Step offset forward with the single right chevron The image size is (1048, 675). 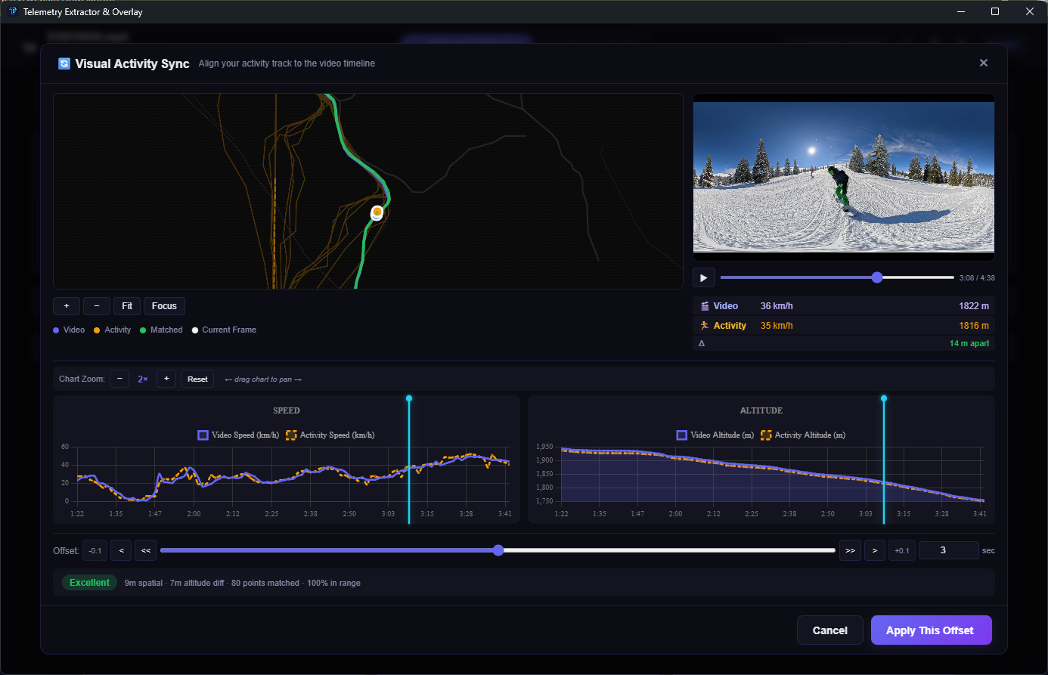875,550
